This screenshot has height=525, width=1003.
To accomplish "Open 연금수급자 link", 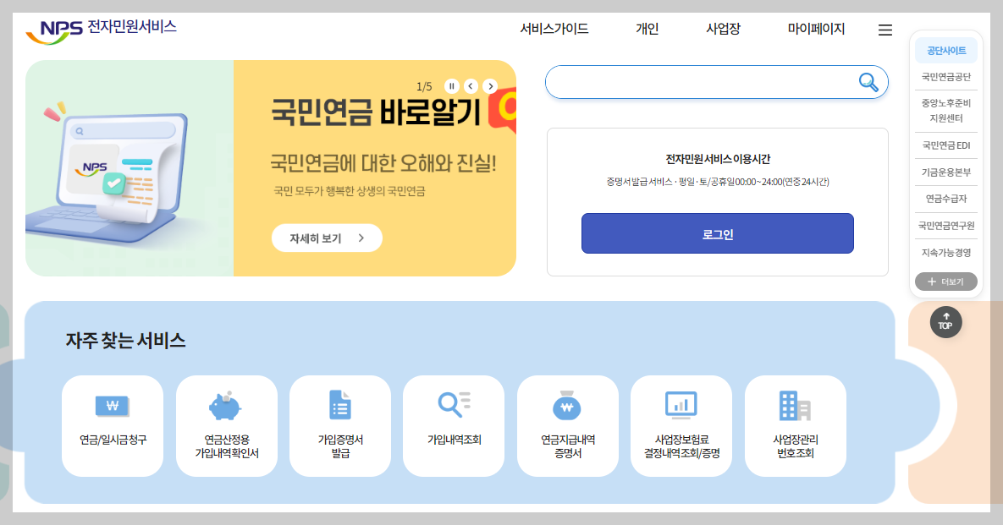I will coord(946,199).
